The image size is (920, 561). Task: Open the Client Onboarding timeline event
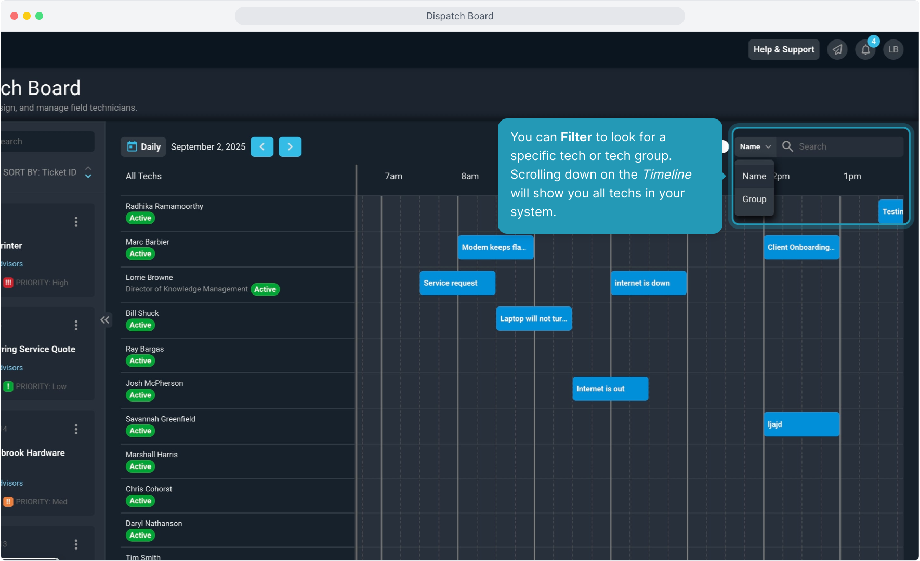(x=801, y=248)
